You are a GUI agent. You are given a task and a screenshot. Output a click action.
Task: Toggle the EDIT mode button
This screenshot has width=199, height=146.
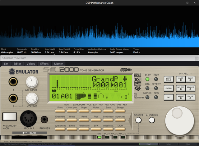coord(156,79)
